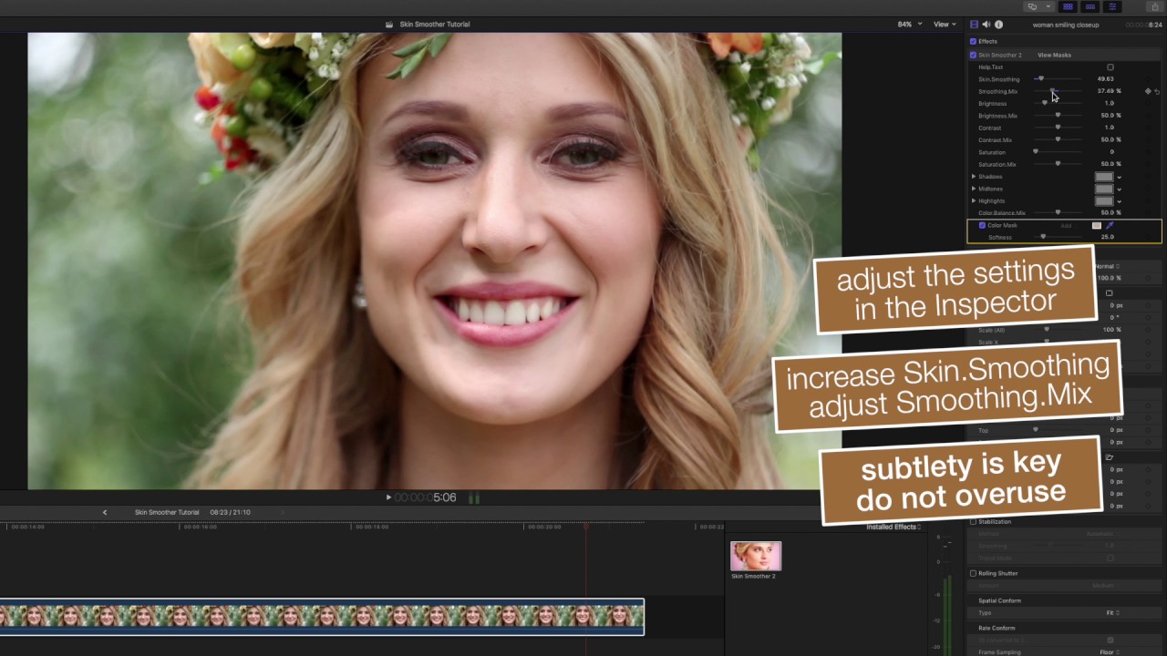Disable the Skin Smoother 2 effect checkbox

tap(973, 55)
